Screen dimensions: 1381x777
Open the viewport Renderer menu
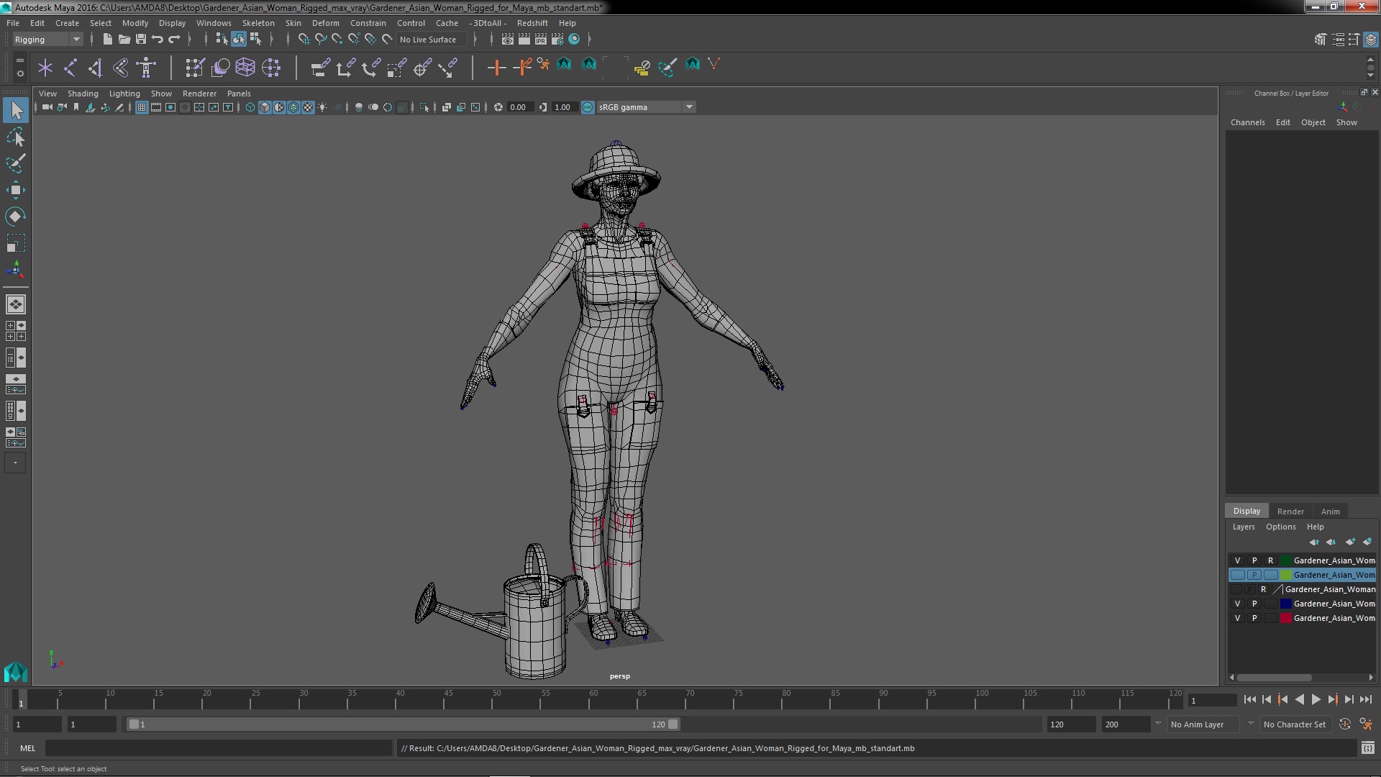point(199,94)
